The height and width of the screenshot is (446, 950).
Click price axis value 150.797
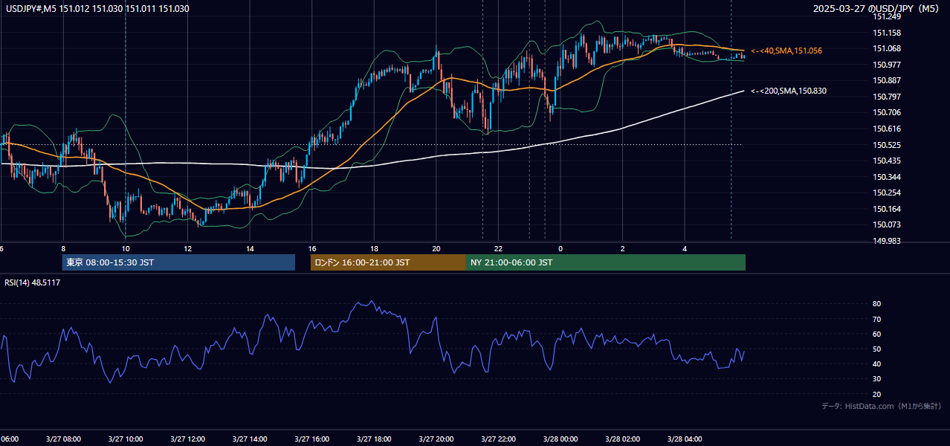[x=886, y=97]
